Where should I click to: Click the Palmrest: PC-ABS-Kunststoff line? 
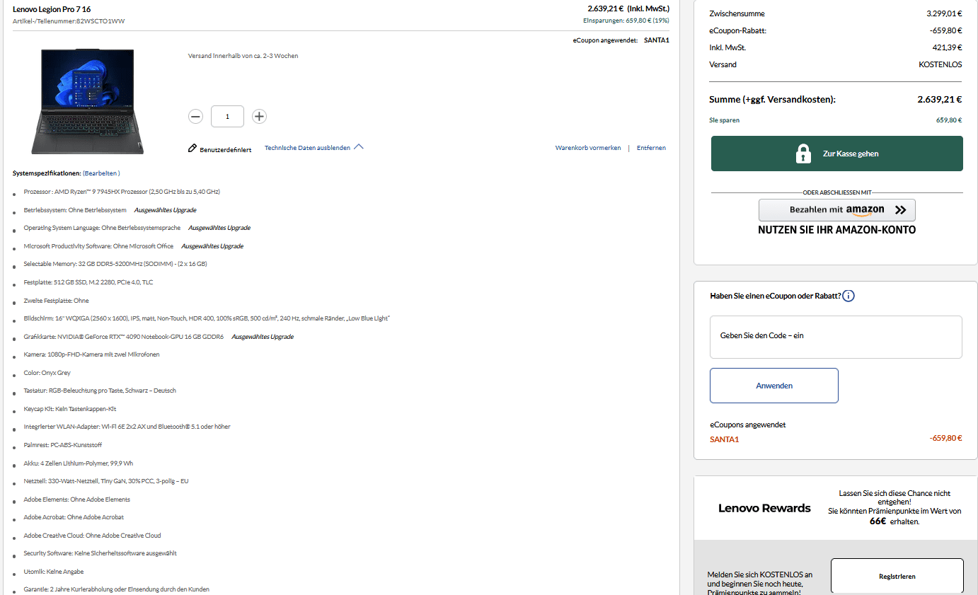(x=63, y=445)
